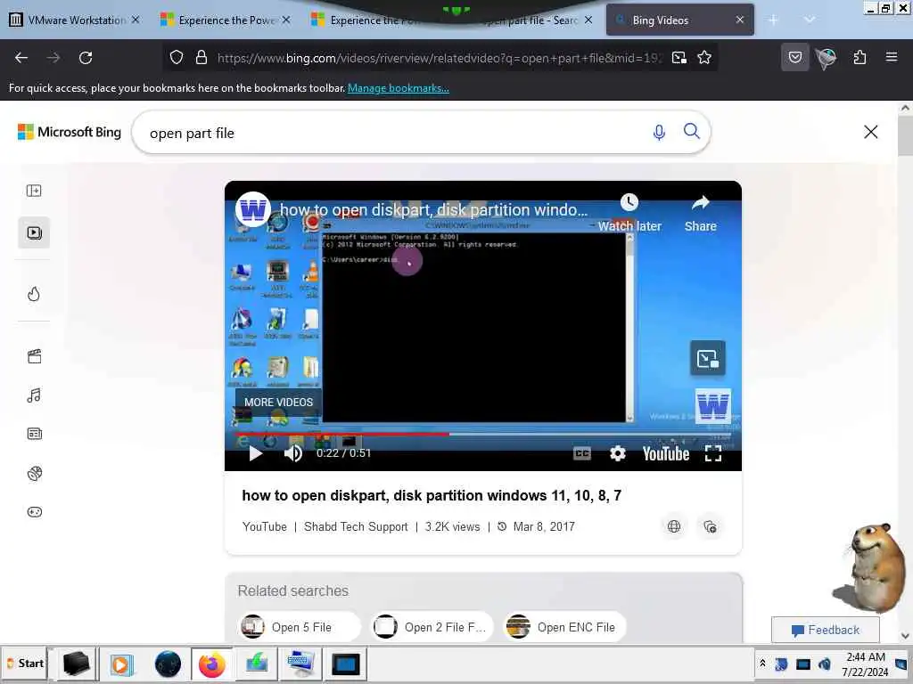Screen dimensions: 913x684
Task: Click the microphone voice search icon
Action: (659, 133)
